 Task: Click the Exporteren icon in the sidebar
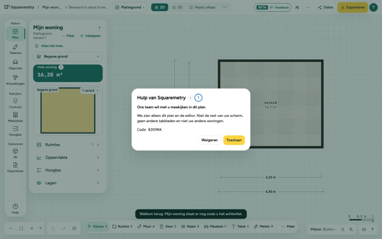click(15, 167)
